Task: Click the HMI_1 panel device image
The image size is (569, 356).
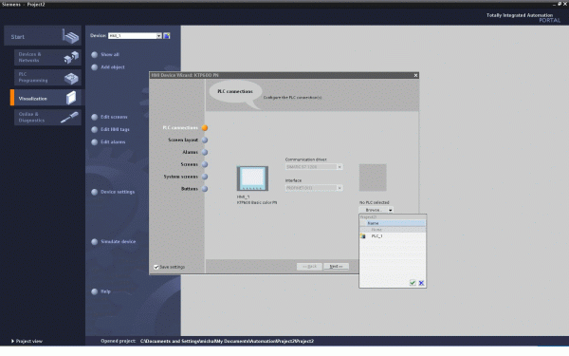Action: click(252, 178)
